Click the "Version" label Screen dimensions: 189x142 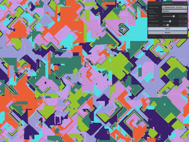(152, 36)
